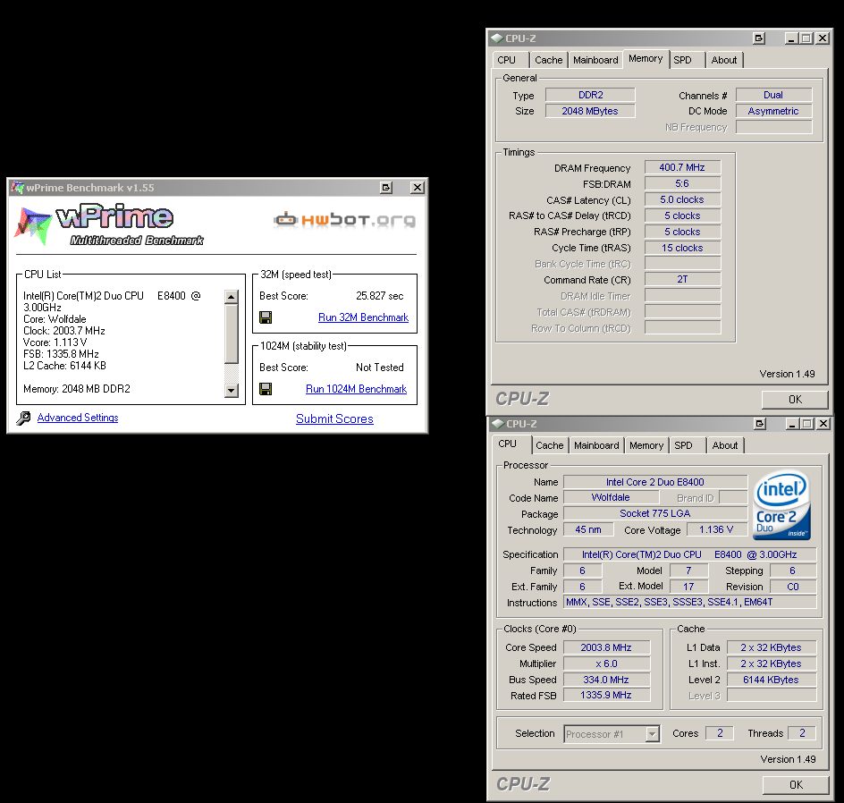The image size is (844, 803).
Task: Click Command Rate value 2T
Action: 682,279
